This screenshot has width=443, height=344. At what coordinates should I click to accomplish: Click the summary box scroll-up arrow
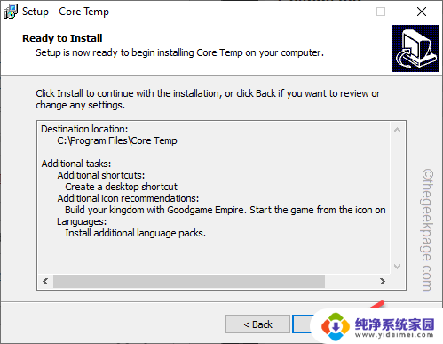[398, 130]
